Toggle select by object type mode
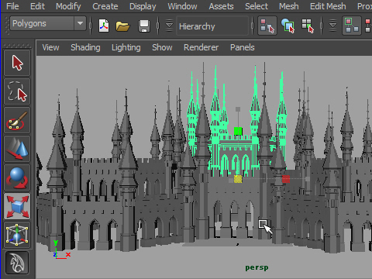 288,26
